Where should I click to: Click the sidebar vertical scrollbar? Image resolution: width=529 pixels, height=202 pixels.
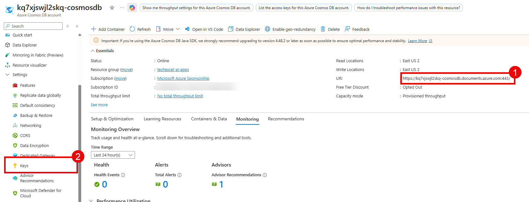click(80, 143)
